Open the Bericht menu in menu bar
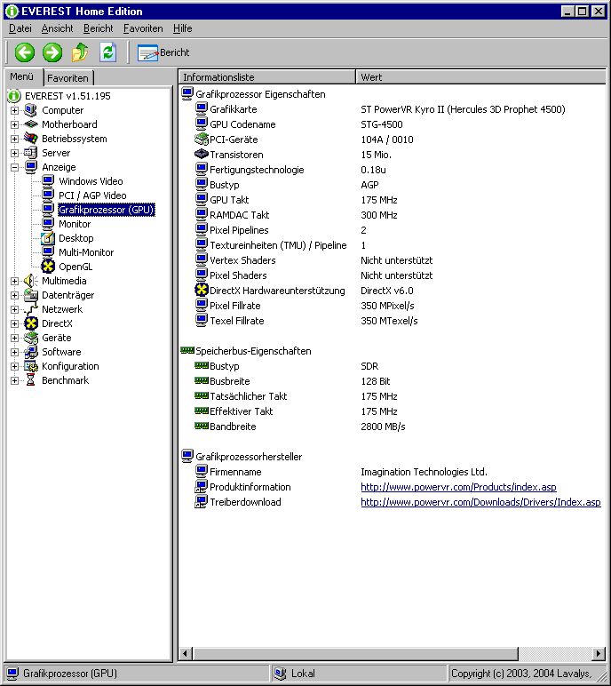Image resolution: width=611 pixels, height=686 pixels. 99,28
